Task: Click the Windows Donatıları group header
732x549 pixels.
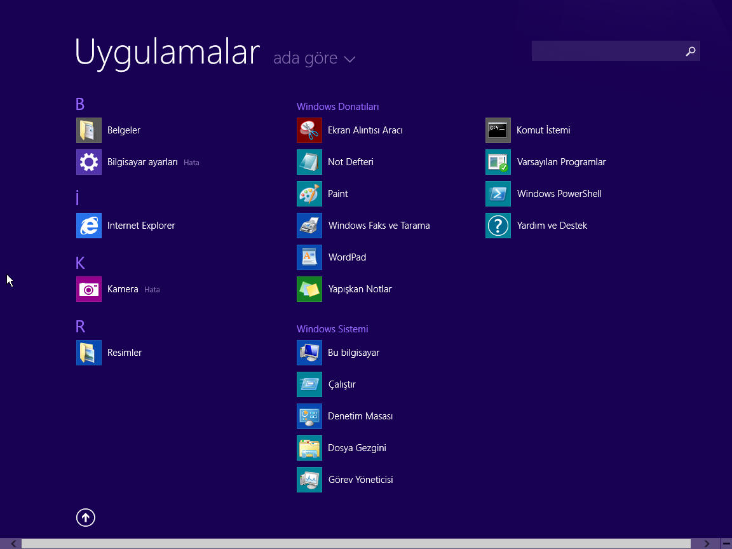Action: 337,107
